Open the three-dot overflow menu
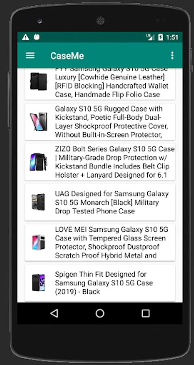The image size is (194, 365). (172, 56)
